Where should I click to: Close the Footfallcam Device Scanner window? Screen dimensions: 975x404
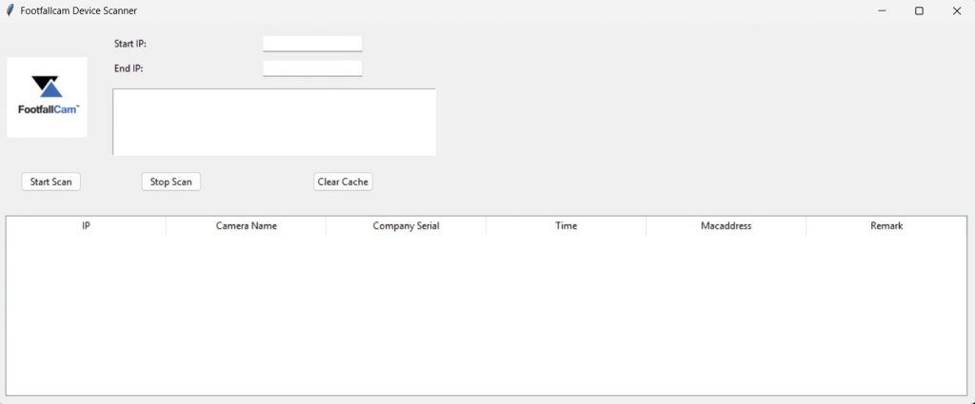956,10
